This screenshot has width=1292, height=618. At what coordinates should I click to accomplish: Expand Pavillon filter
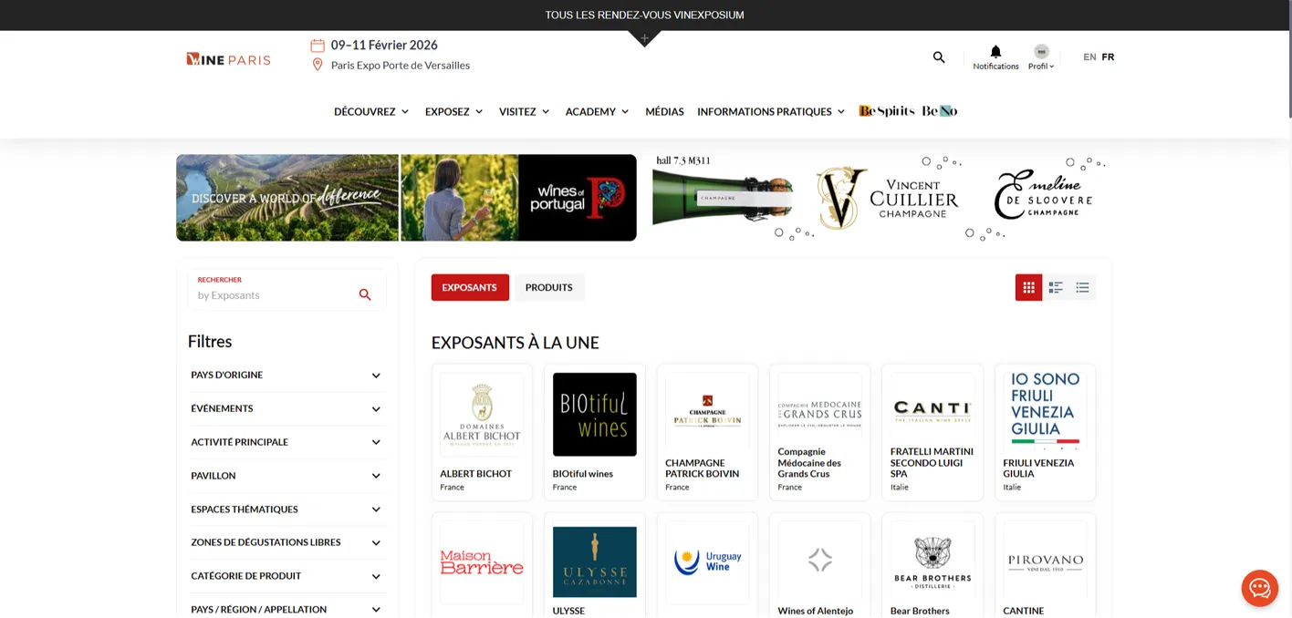coord(286,476)
